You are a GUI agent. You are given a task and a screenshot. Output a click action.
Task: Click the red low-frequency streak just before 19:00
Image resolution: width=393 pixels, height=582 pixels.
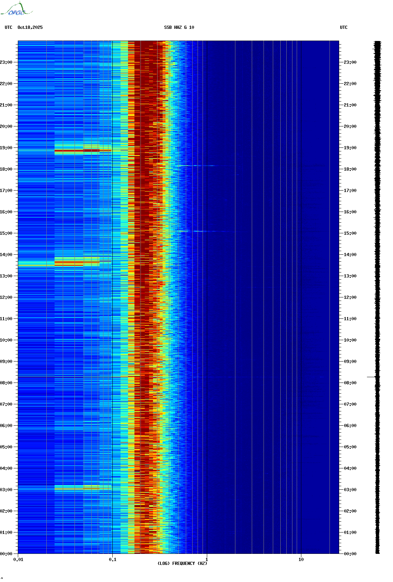tap(77, 151)
